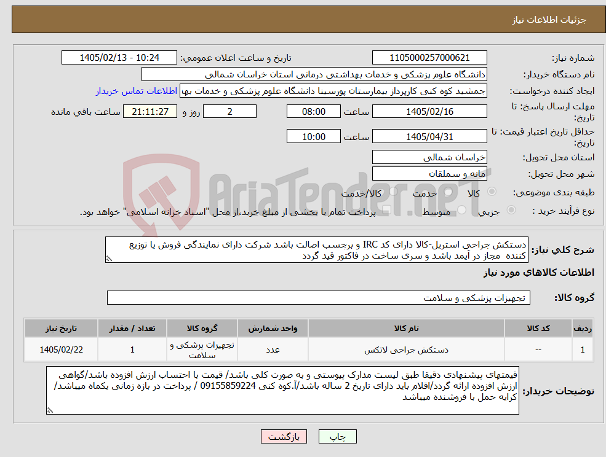Viewport: 606px width, 457px height.
Task: Click the delivery province field خراسان شمالی
Action: [x=429, y=157]
